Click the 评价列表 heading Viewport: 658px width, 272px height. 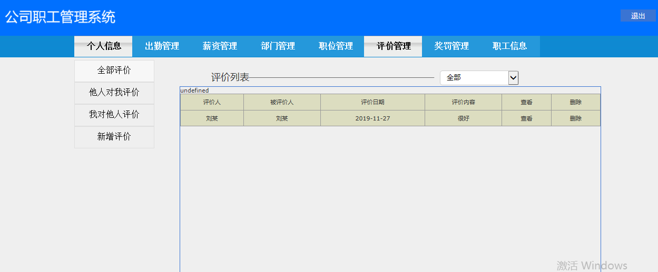tap(230, 77)
